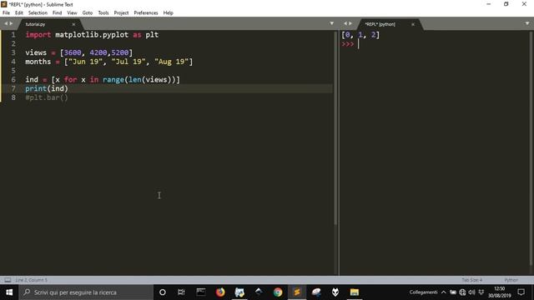534x300 pixels.
Task: Close the tutorial.py tab
Action: click(x=73, y=24)
